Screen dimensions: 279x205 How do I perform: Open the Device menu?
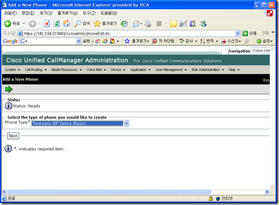tap(118, 70)
